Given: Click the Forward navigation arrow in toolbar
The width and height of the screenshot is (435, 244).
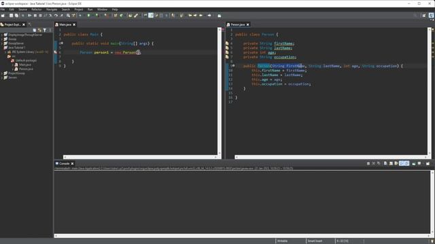Looking at the screenshot, I should coord(209,16).
